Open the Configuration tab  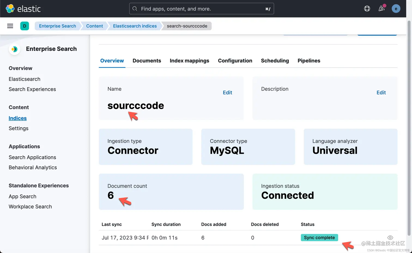coord(235,61)
